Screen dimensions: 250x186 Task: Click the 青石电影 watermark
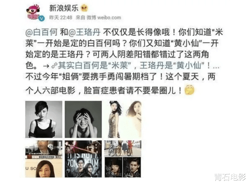pyautogui.click(x=230, y=177)
